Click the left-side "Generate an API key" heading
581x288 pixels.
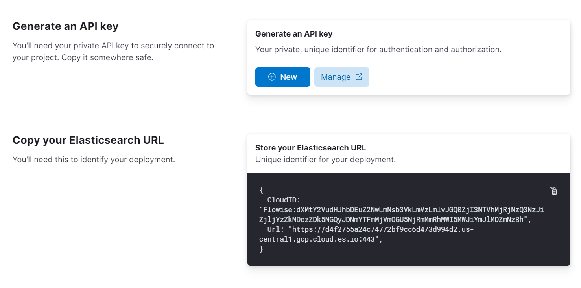pyautogui.click(x=66, y=26)
